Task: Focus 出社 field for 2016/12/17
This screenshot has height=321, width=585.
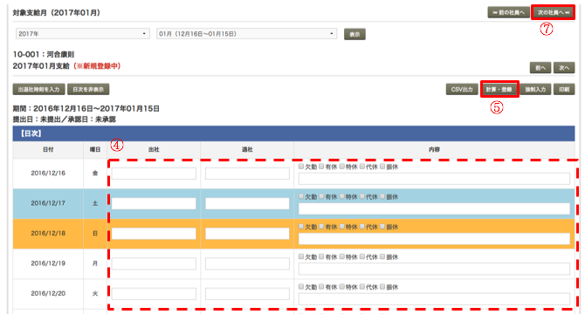Action: (x=154, y=203)
